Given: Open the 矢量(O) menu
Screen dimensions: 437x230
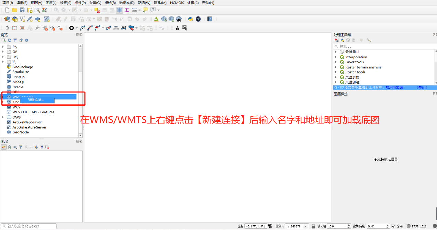Looking at the screenshot, I should coord(95,3).
